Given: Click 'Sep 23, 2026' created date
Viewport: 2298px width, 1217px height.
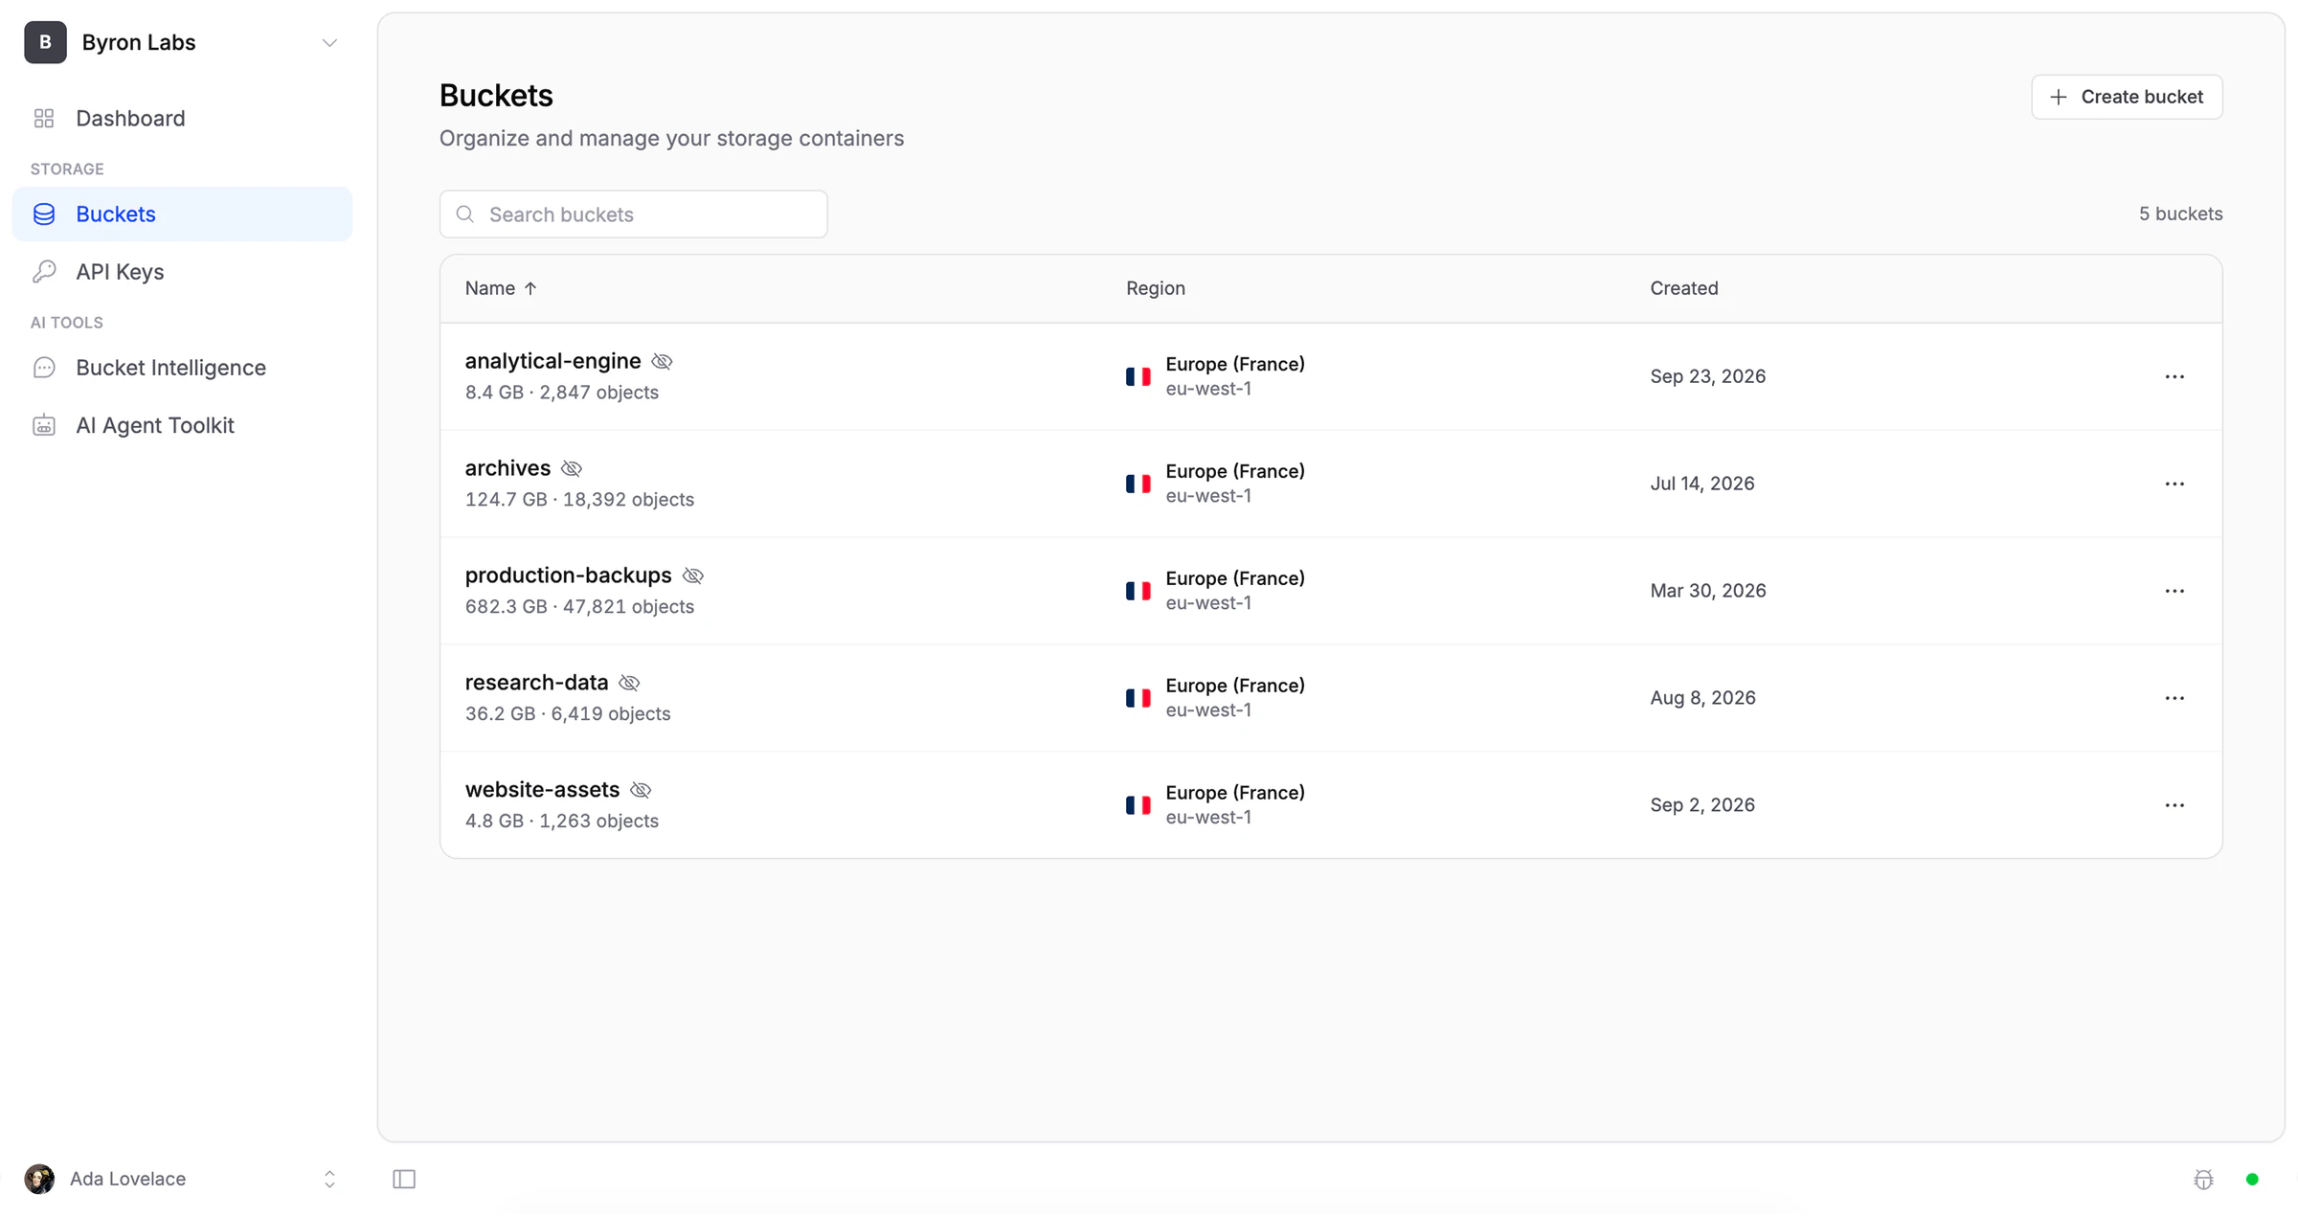Looking at the screenshot, I should 1707,376.
